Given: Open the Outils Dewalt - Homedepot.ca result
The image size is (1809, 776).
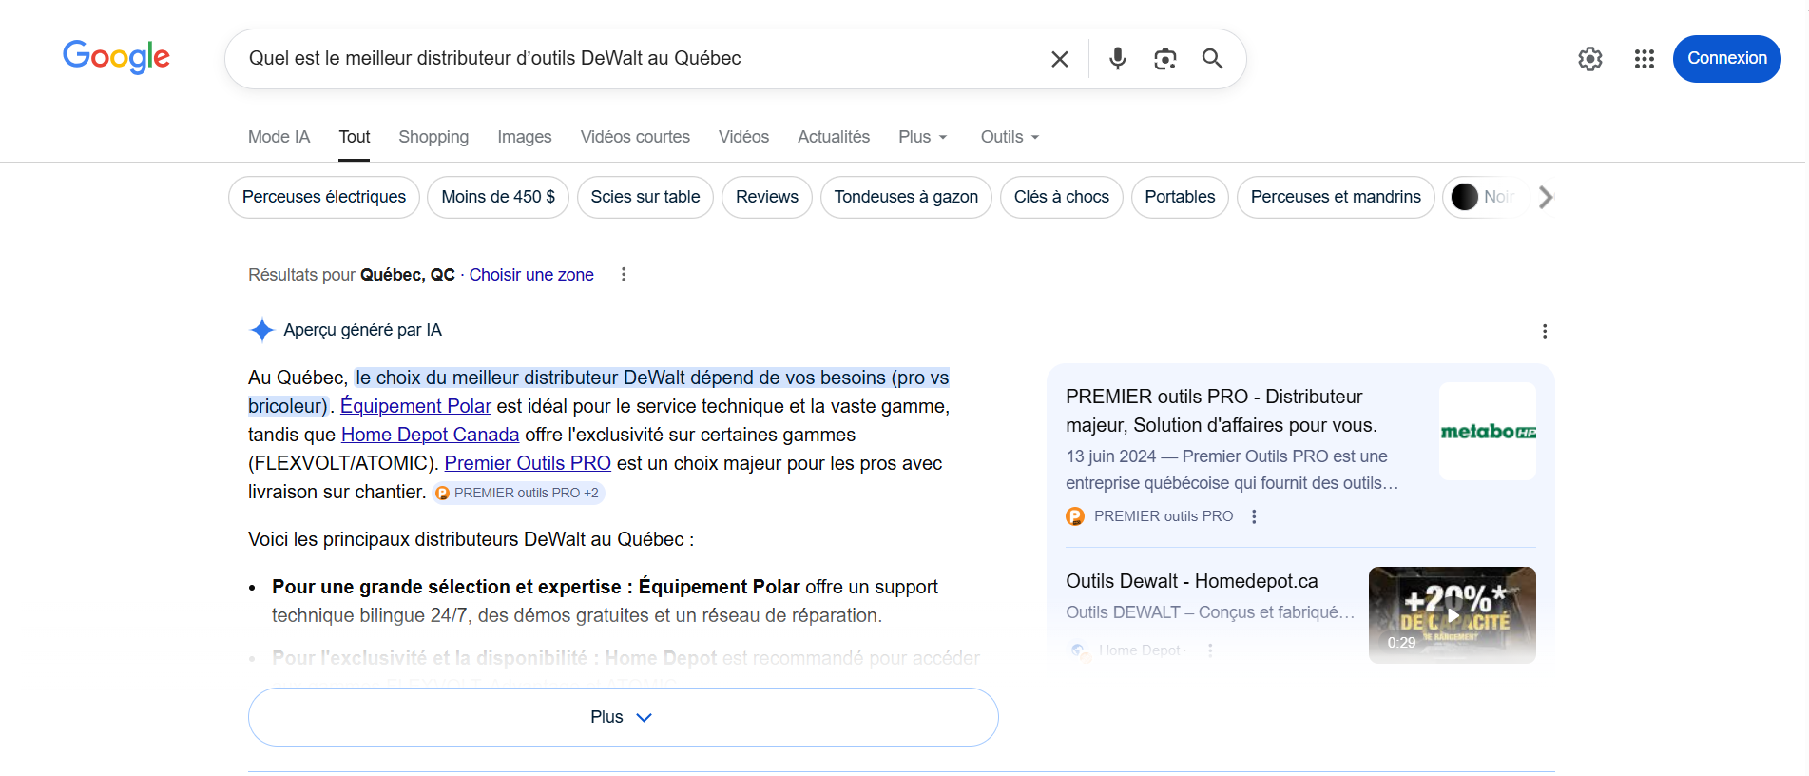Looking at the screenshot, I should (x=1192, y=581).
